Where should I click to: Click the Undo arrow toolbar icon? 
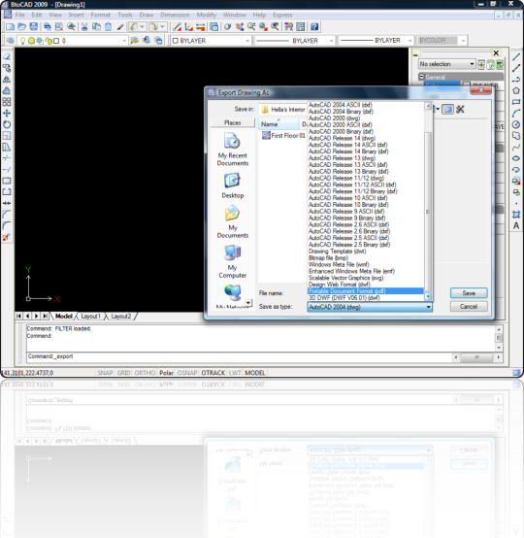coord(134,27)
